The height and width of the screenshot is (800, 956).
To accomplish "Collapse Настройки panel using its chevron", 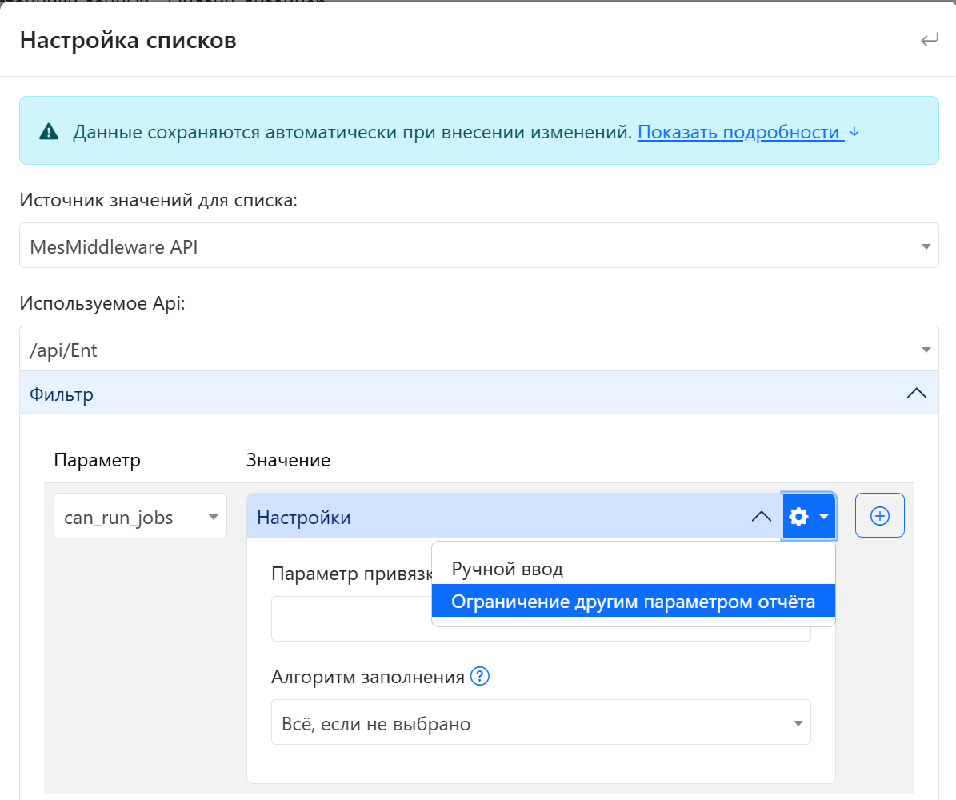I will click(761, 518).
